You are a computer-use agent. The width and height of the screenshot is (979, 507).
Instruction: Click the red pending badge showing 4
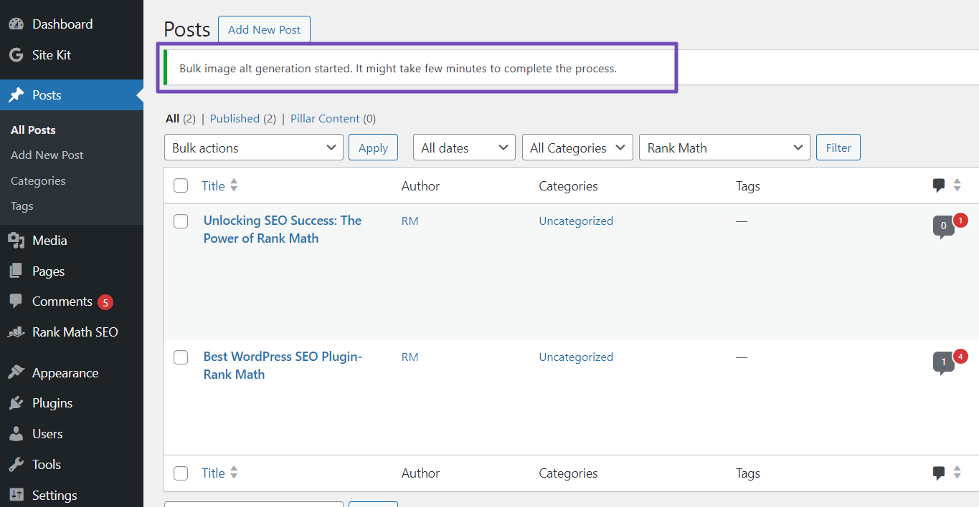pos(960,357)
